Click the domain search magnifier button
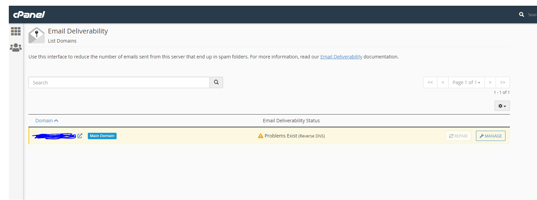The width and height of the screenshot is (537, 200). (216, 82)
